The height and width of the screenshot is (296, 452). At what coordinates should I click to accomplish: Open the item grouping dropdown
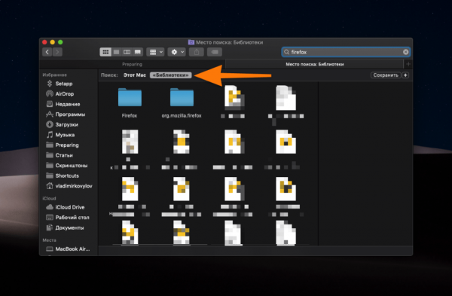[x=155, y=52]
